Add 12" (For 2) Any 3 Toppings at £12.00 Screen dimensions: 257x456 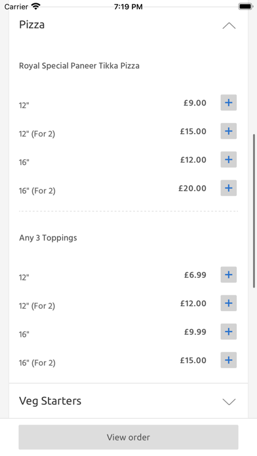point(228,303)
